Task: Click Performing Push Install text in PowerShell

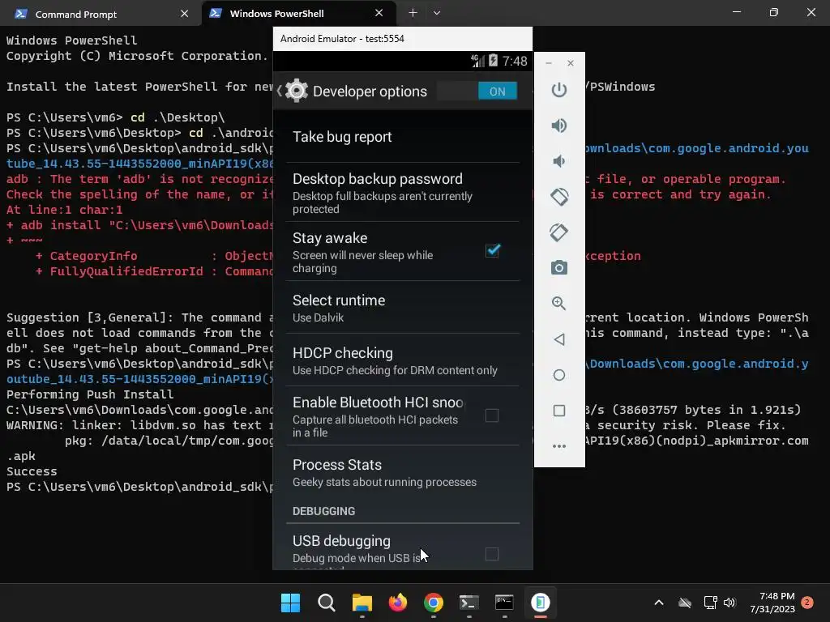Action: click(x=90, y=394)
